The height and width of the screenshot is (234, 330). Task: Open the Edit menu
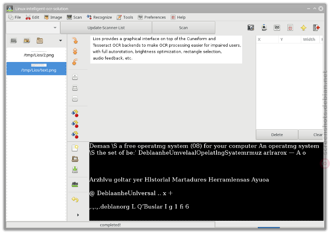[x=32, y=17]
